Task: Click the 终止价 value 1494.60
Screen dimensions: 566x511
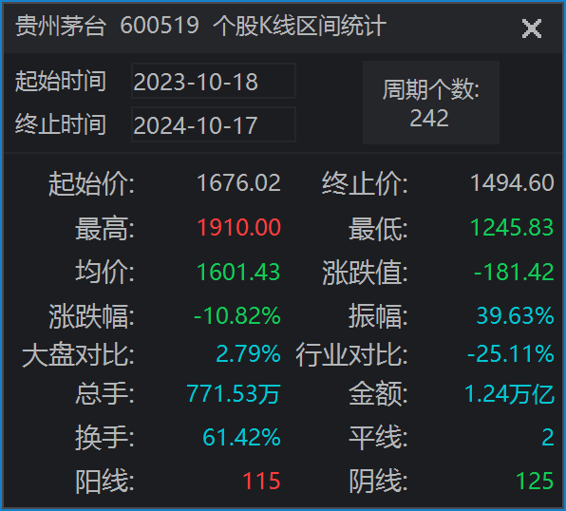Action: click(x=512, y=182)
